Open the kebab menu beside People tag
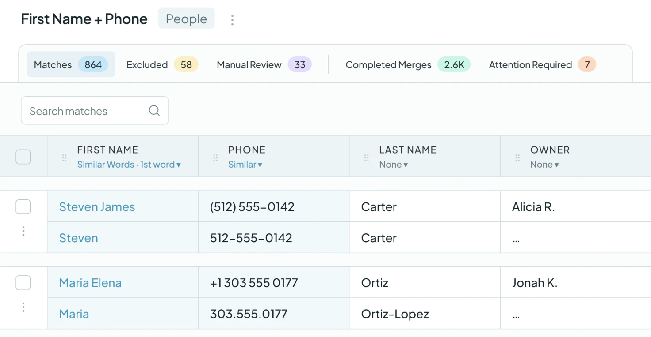 [232, 20]
